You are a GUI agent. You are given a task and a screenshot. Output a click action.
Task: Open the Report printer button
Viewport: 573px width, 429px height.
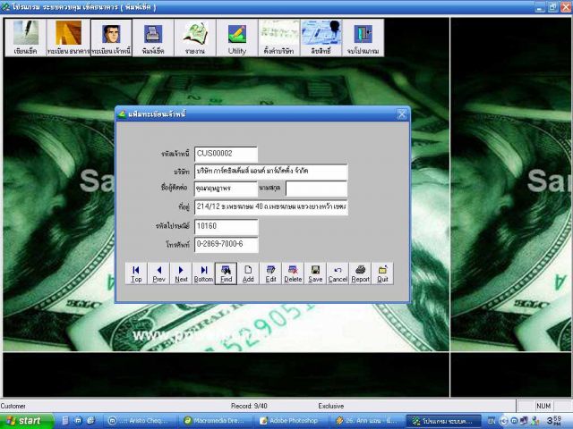click(x=360, y=273)
